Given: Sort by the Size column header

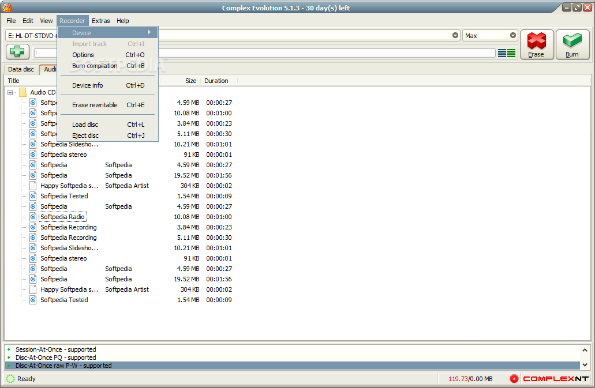Looking at the screenshot, I should (x=191, y=81).
